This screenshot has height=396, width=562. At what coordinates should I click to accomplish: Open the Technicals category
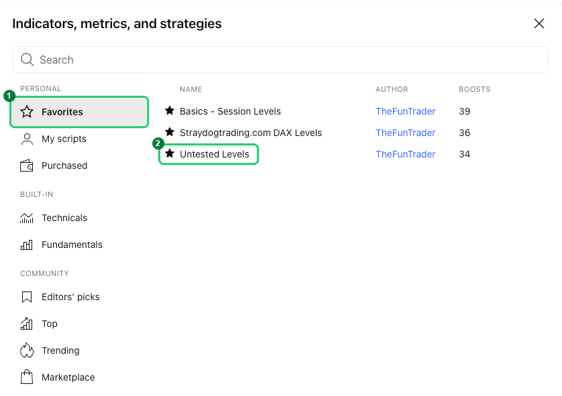click(79, 218)
